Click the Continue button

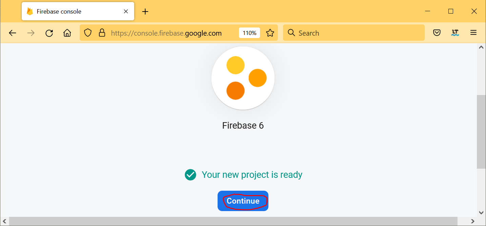(x=243, y=201)
